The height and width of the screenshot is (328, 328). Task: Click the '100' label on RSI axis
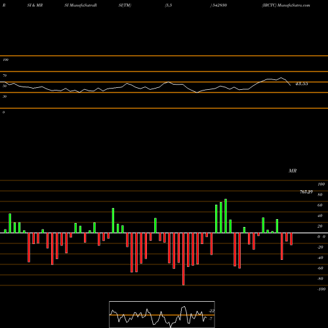pos(5,60)
